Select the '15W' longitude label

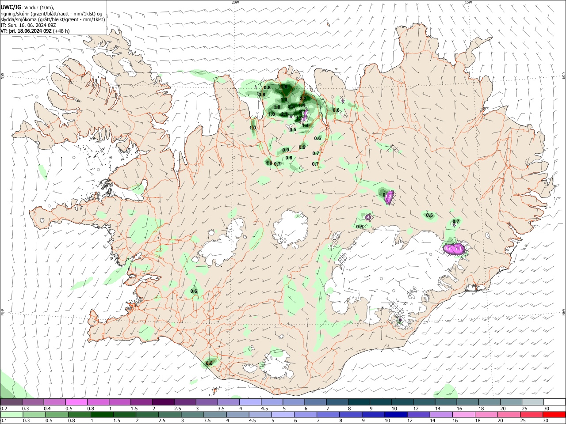pos(468,2)
